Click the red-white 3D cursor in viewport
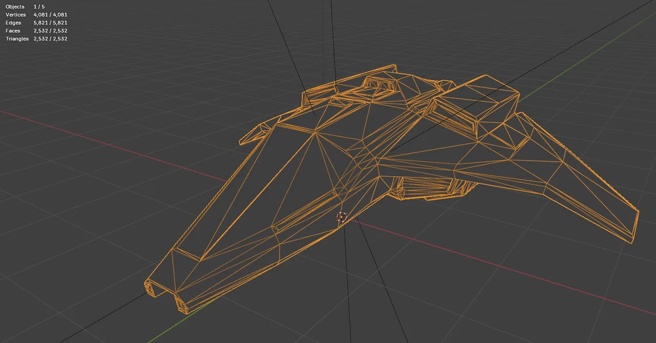The image size is (656, 343). pos(341,217)
